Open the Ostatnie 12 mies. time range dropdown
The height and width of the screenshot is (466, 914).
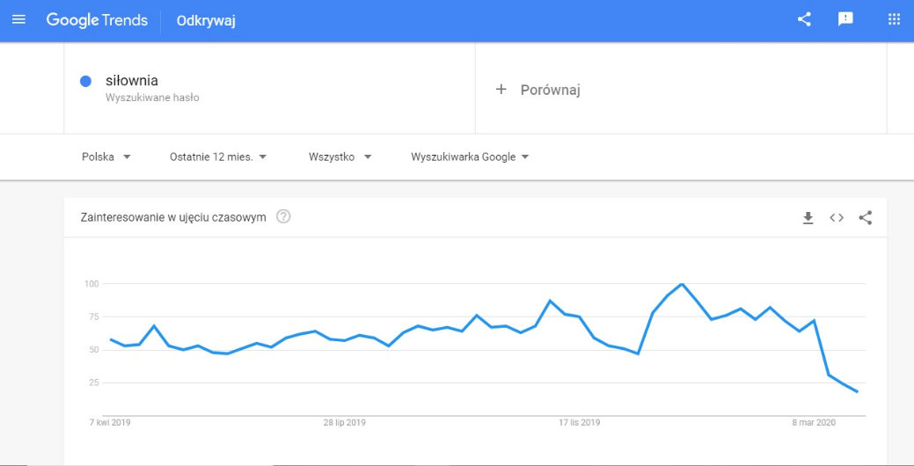point(218,157)
